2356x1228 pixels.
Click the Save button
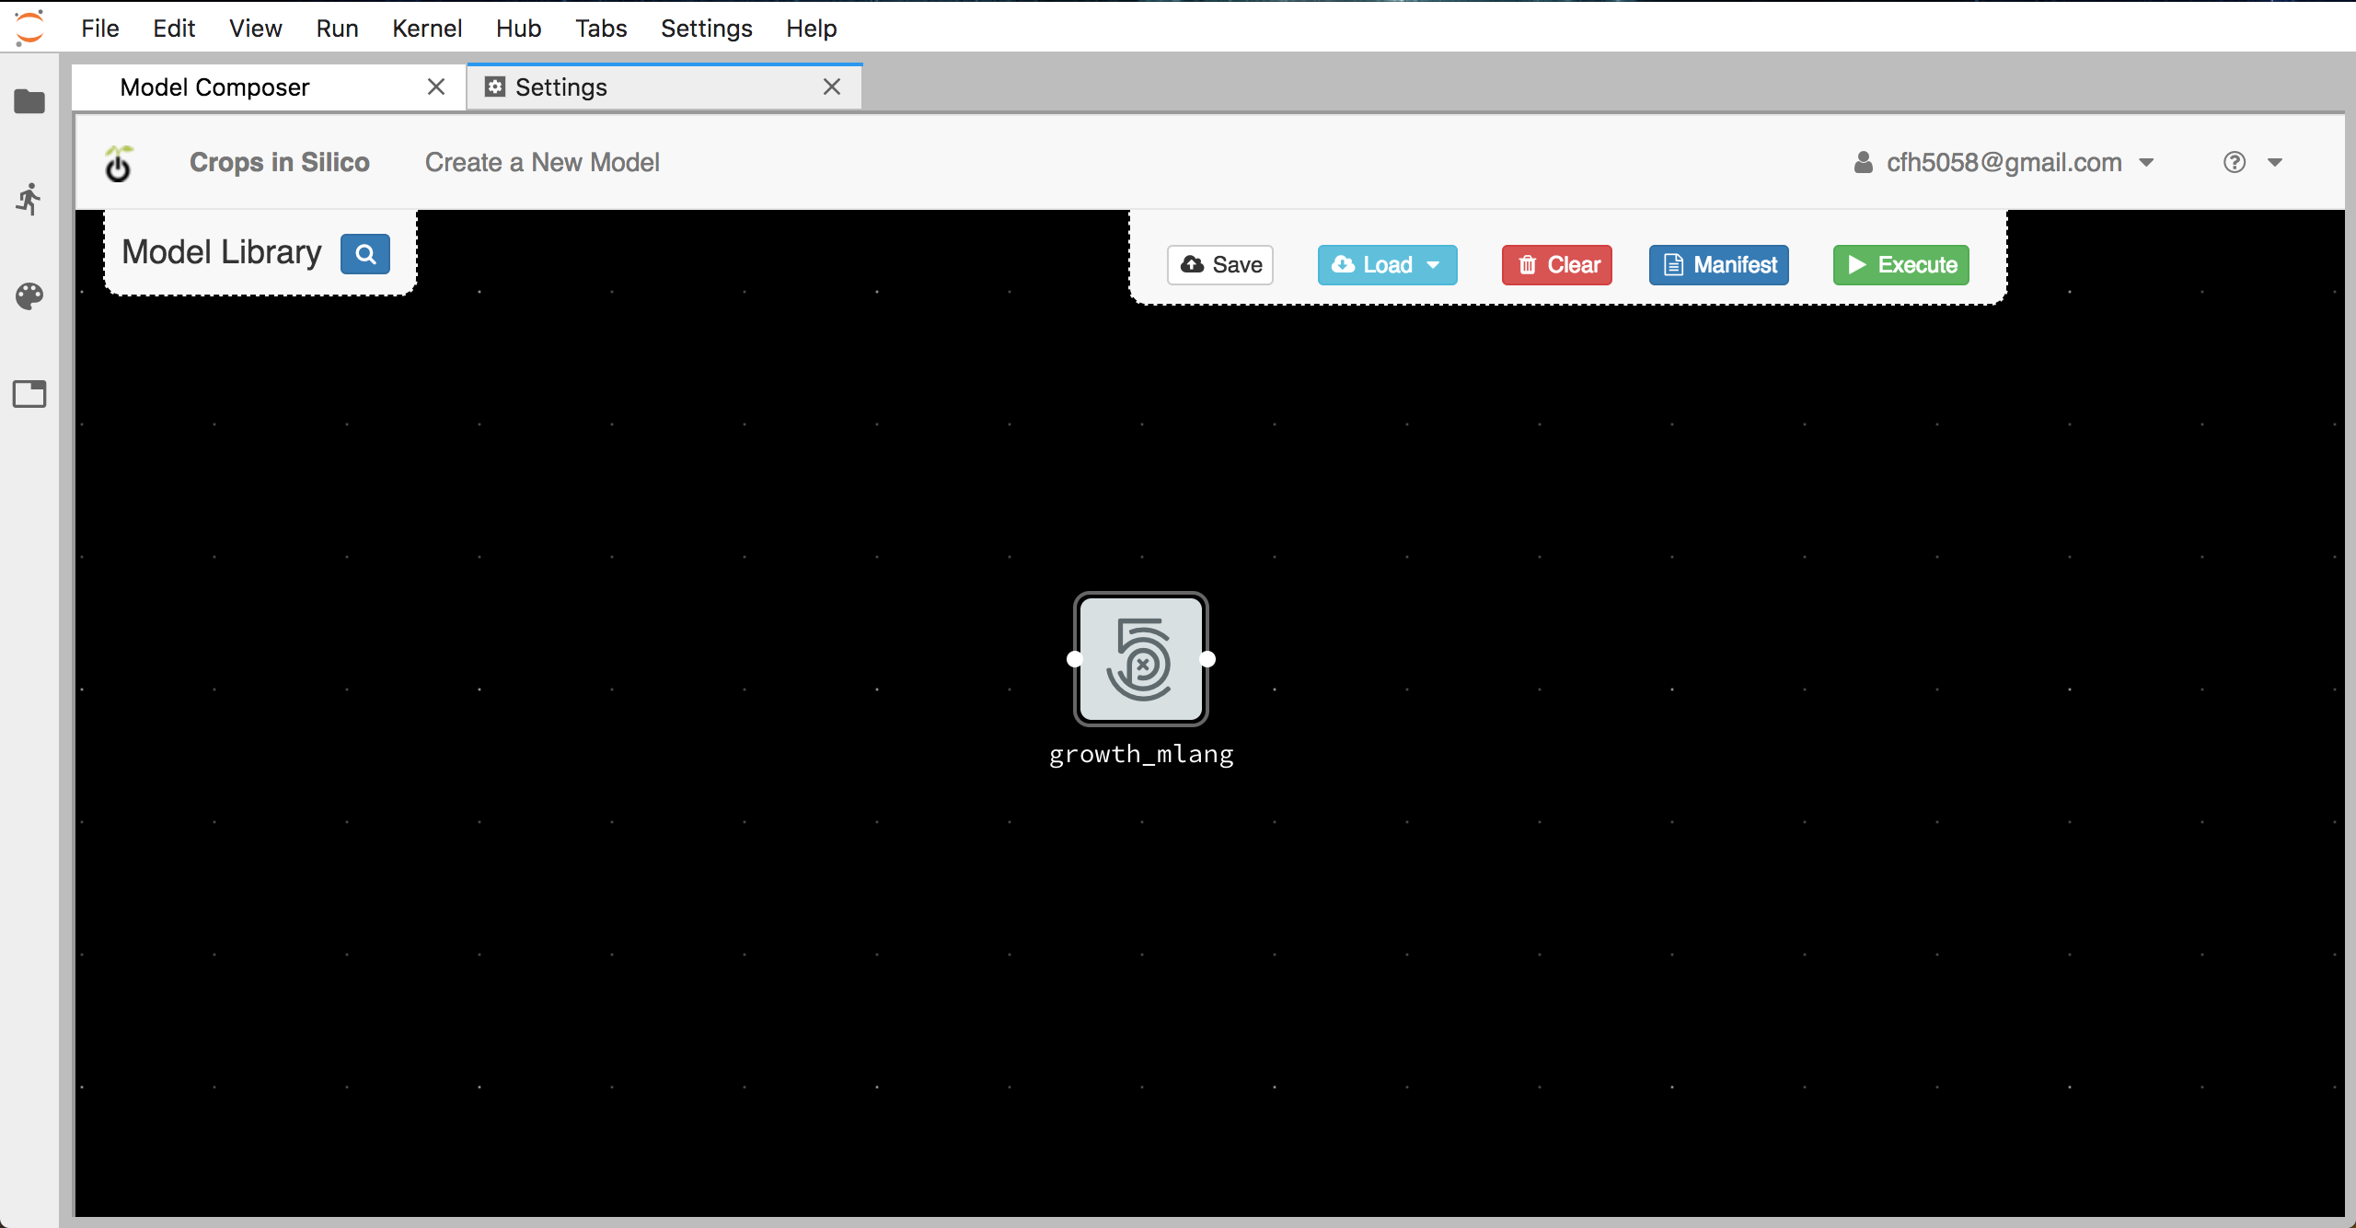[1220, 265]
